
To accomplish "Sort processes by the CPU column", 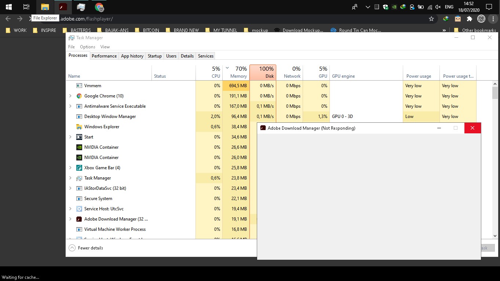I will [x=209, y=73].
